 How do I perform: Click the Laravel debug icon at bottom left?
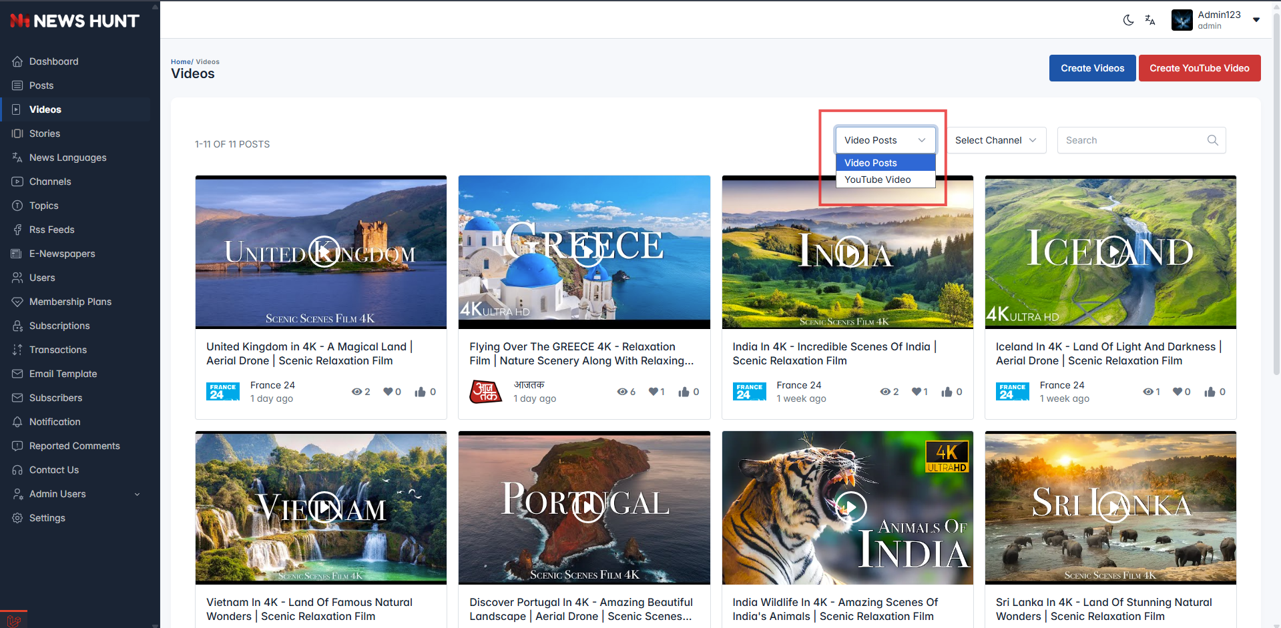(x=13, y=621)
